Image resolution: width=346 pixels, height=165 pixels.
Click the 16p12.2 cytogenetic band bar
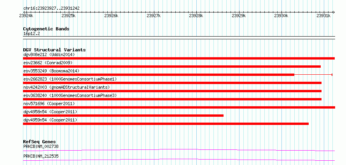coord(179,38)
